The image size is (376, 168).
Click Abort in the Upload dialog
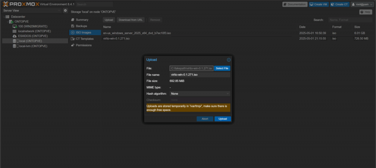coord(205,119)
